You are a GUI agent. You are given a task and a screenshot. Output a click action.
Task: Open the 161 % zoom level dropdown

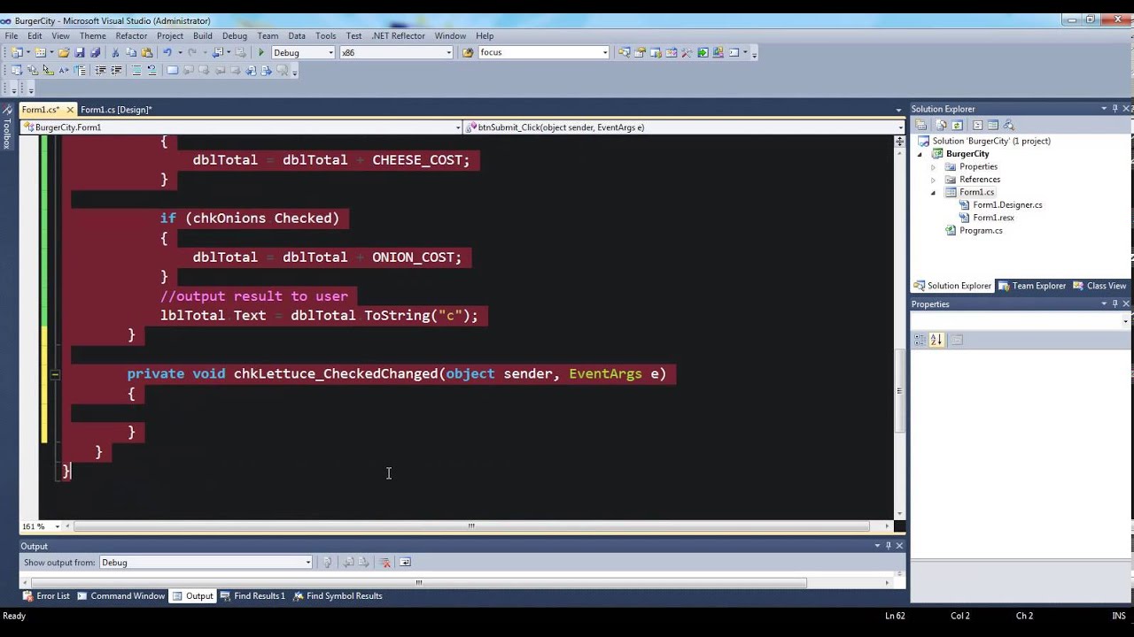pos(58,526)
